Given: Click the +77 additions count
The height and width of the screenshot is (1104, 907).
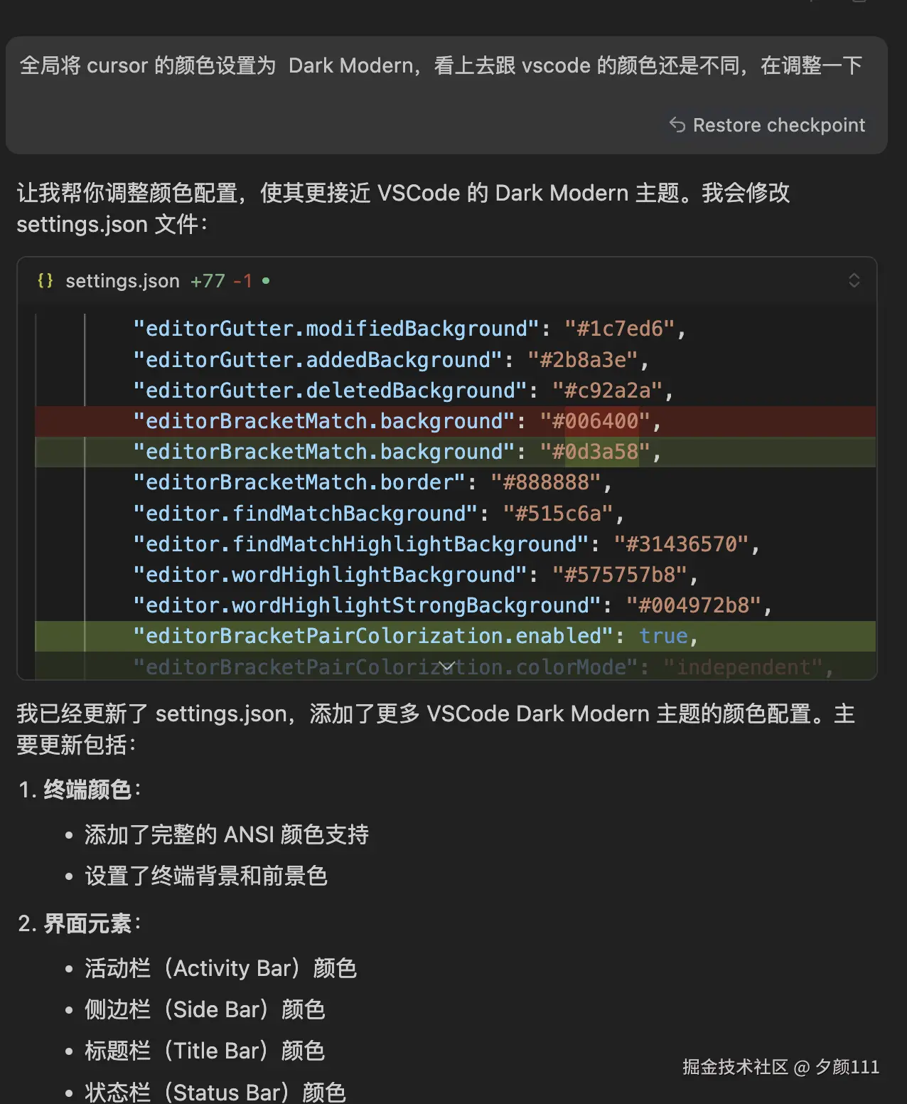Looking at the screenshot, I should 205,280.
